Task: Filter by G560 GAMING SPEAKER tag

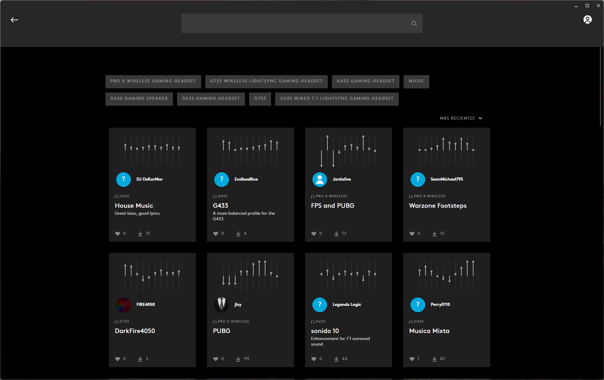Action: click(x=139, y=99)
